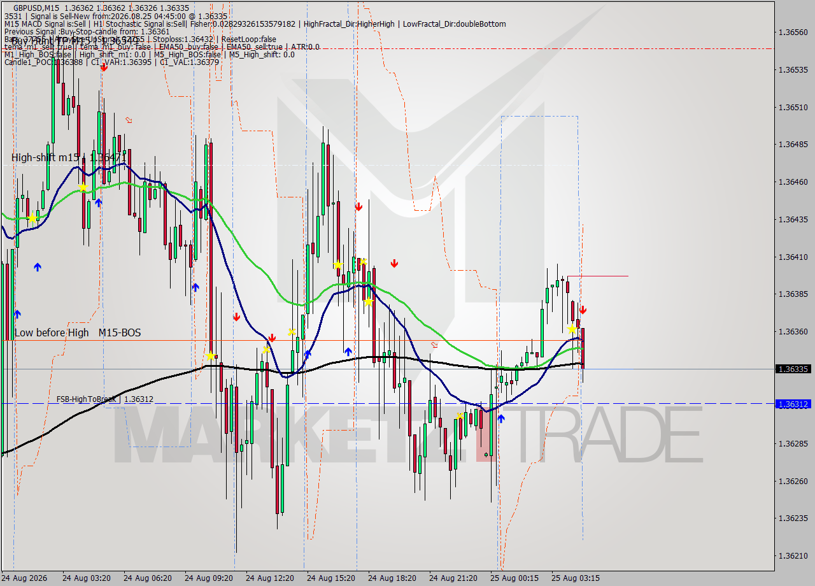Click the 'M5_High_shift: 0.0' text
Screen dimensions: 815x586
point(261,54)
